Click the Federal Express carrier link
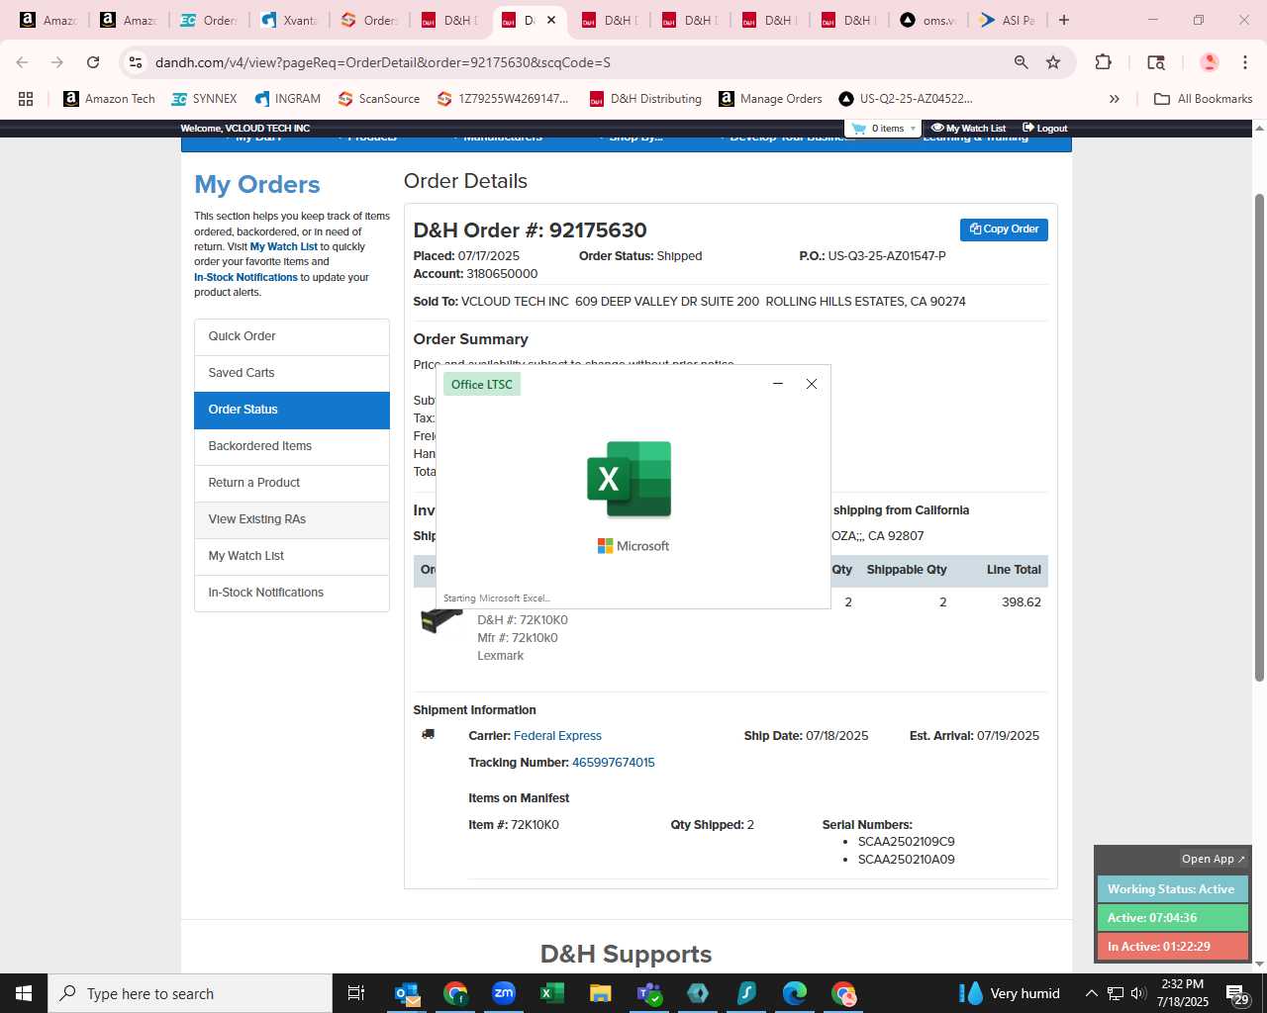The height and width of the screenshot is (1013, 1267). coord(557,736)
